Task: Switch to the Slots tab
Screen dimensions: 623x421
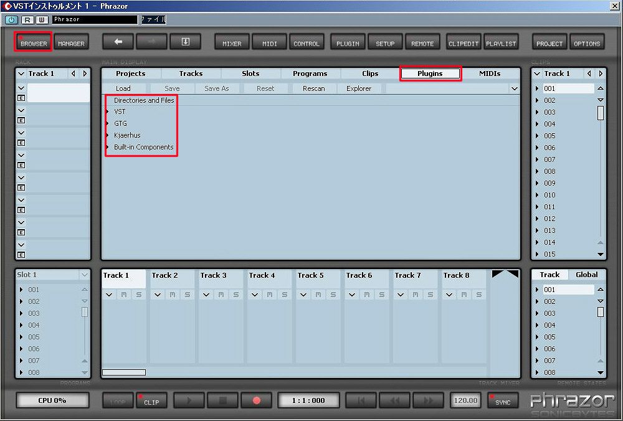Action: click(250, 73)
